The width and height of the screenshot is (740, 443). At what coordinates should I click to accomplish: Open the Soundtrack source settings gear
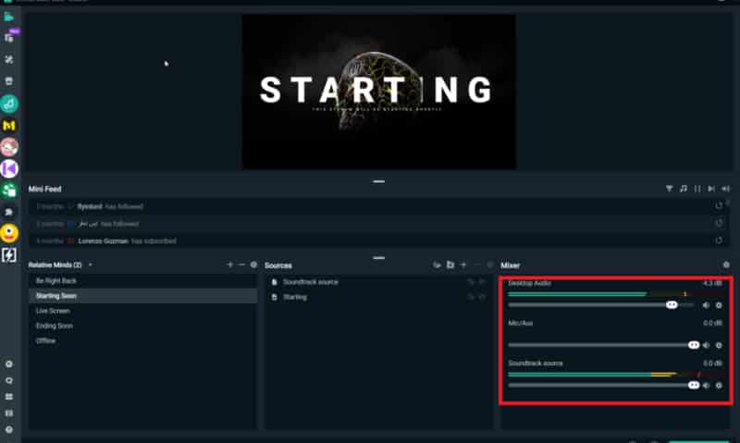pos(719,386)
